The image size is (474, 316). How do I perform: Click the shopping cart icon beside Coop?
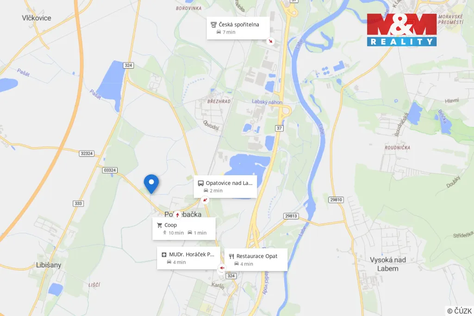point(160,225)
